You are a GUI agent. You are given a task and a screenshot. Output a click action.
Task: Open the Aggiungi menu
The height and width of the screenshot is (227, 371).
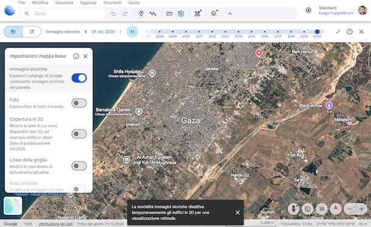88,2
